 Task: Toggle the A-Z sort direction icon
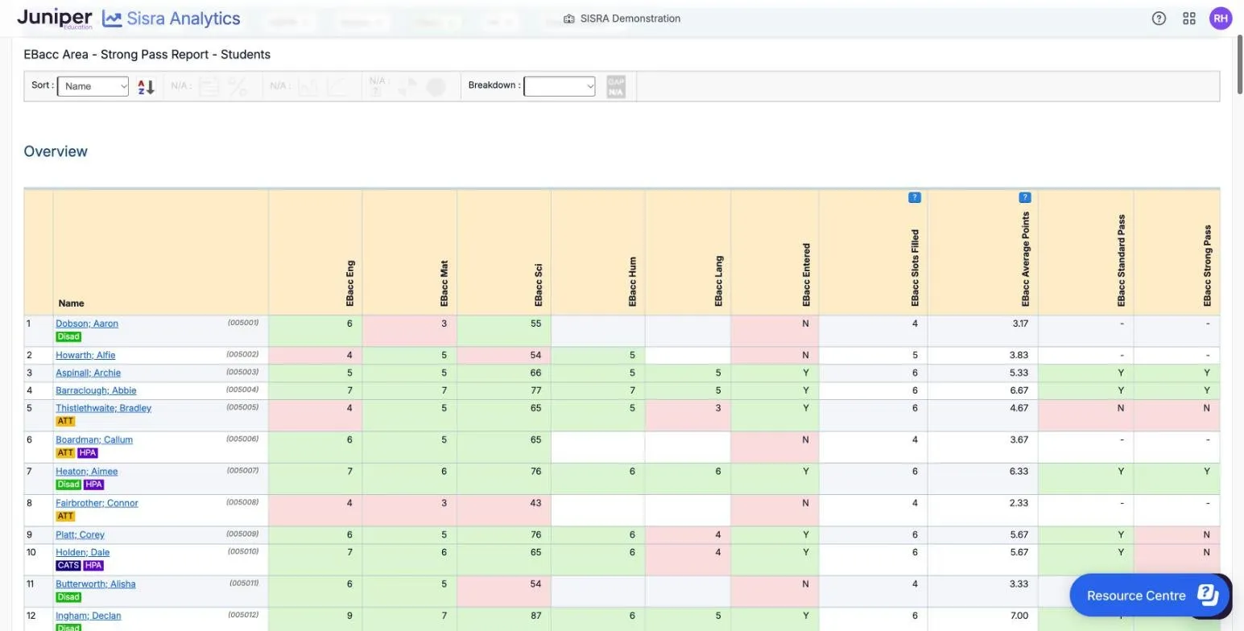coord(146,86)
